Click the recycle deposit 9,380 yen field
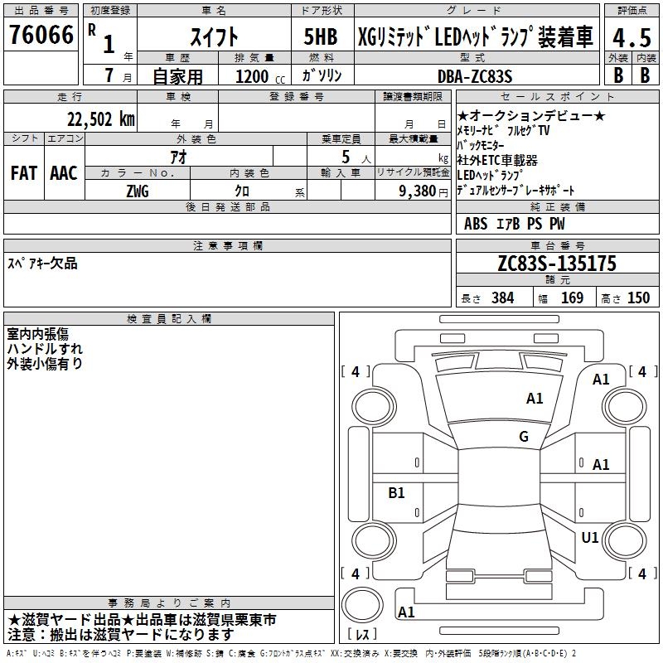The height and width of the screenshot is (663, 663). [413, 191]
